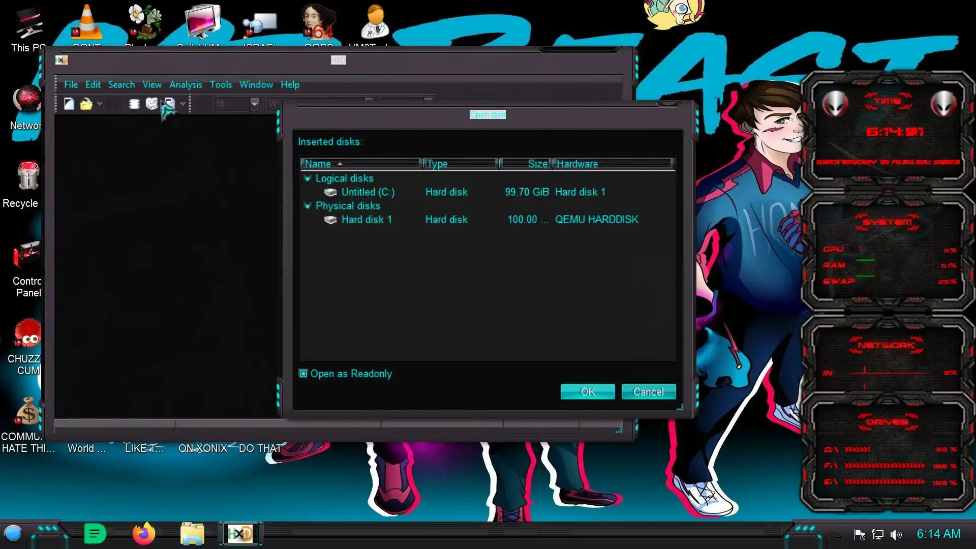
Task: Click the New file toolbar icon
Action: [69, 104]
